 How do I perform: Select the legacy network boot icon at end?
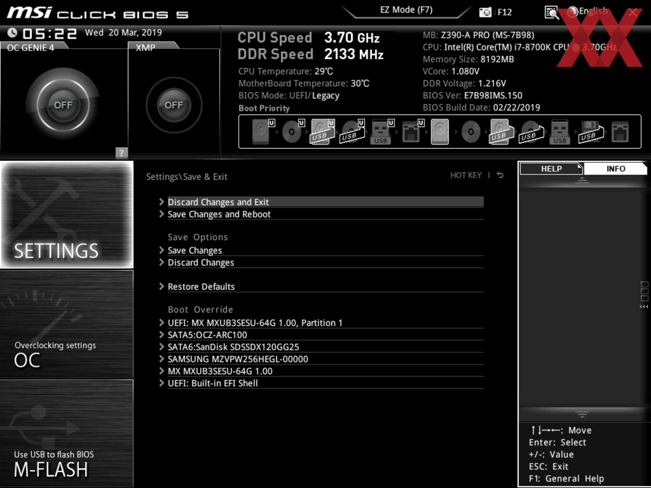(620, 132)
